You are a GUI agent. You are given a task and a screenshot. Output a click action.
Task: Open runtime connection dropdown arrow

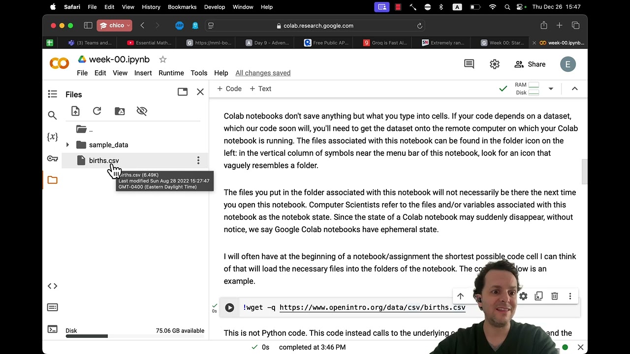(551, 88)
